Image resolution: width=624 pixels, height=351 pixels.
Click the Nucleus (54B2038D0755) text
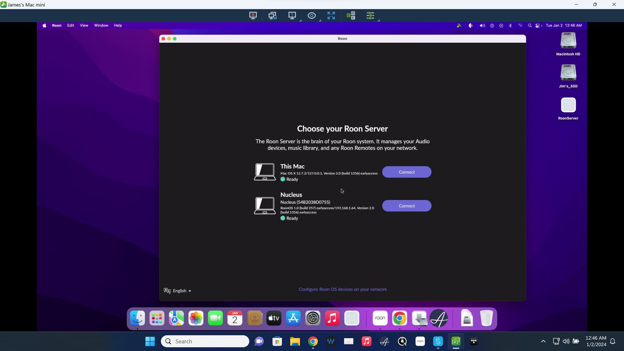pyautogui.click(x=305, y=202)
